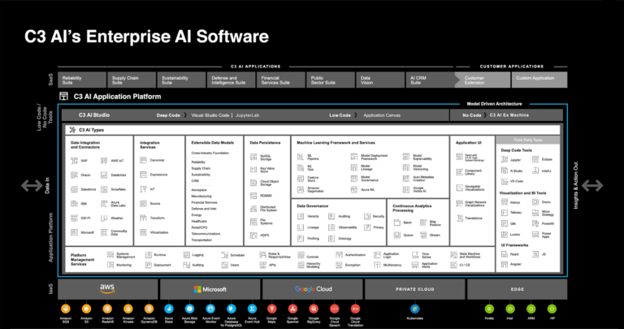Image resolution: width=624 pixels, height=329 pixels.
Task: Click the Nvidia edge icon
Action: pyautogui.click(x=487, y=308)
